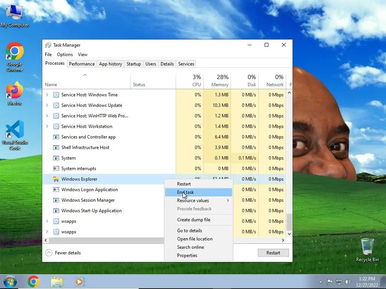Image resolution: width=386 pixels, height=289 pixels.
Task: Click the icon next to Shell Infrastructure Host
Action: (x=56, y=148)
